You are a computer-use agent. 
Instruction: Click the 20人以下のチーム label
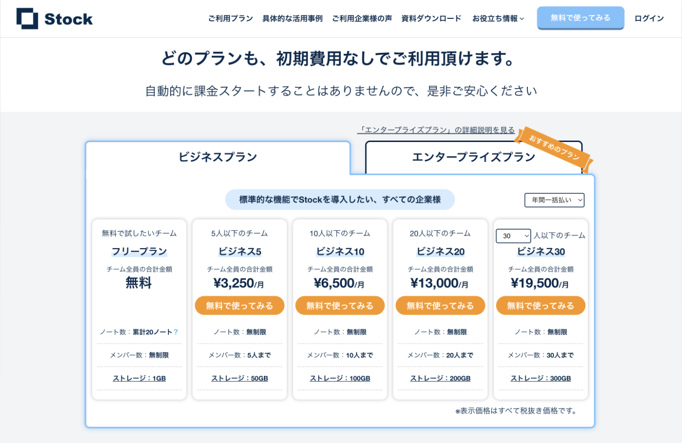point(440,233)
